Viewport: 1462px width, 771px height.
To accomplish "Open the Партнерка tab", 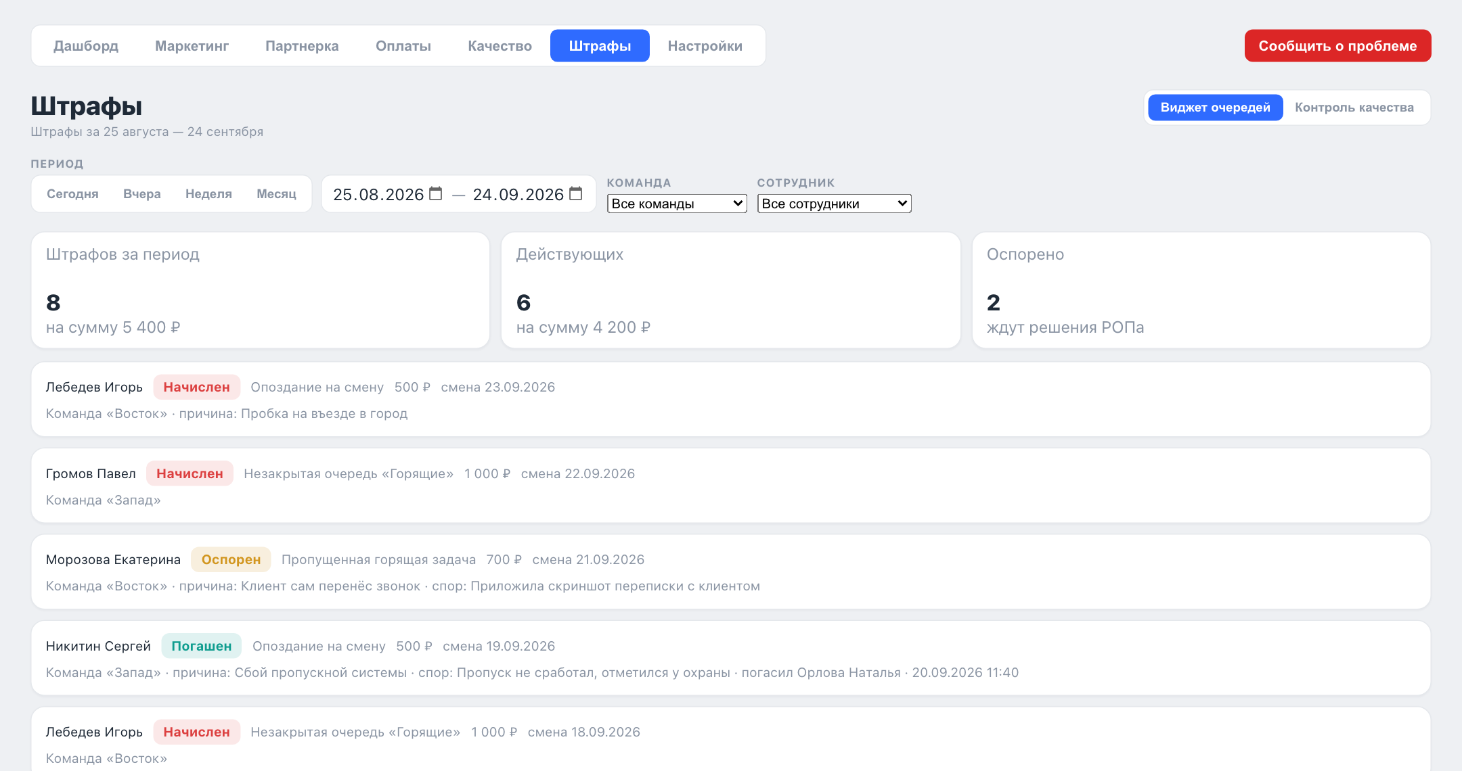I will 302,46.
